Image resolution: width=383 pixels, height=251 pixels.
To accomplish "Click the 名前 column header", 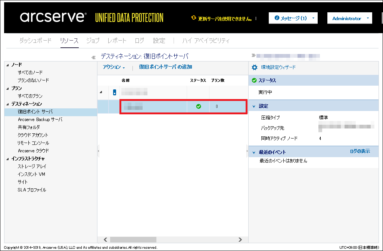I will [125, 80].
